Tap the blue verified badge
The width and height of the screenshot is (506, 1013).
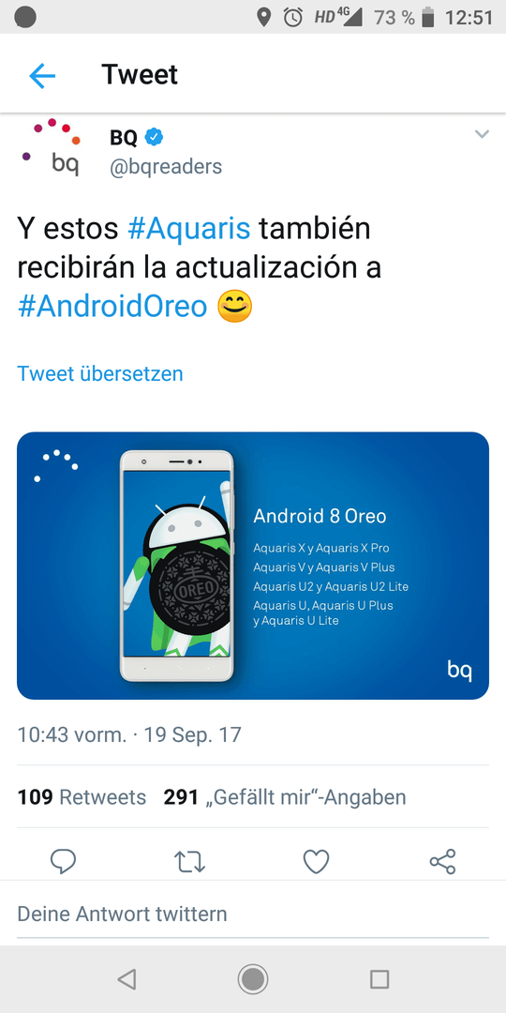tap(155, 136)
